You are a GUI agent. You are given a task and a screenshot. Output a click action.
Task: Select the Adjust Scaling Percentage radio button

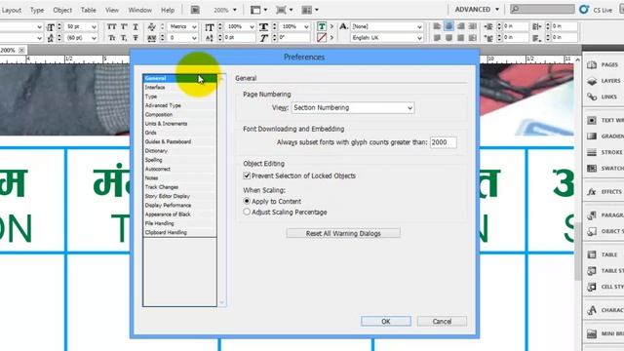click(247, 212)
